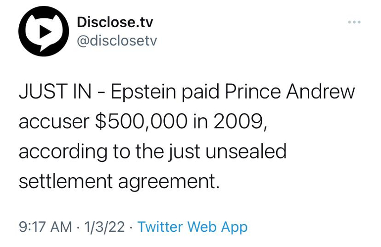This screenshot has height=247, width=381.
Task: Open the @disclosetv handle link
Action: tap(117, 41)
